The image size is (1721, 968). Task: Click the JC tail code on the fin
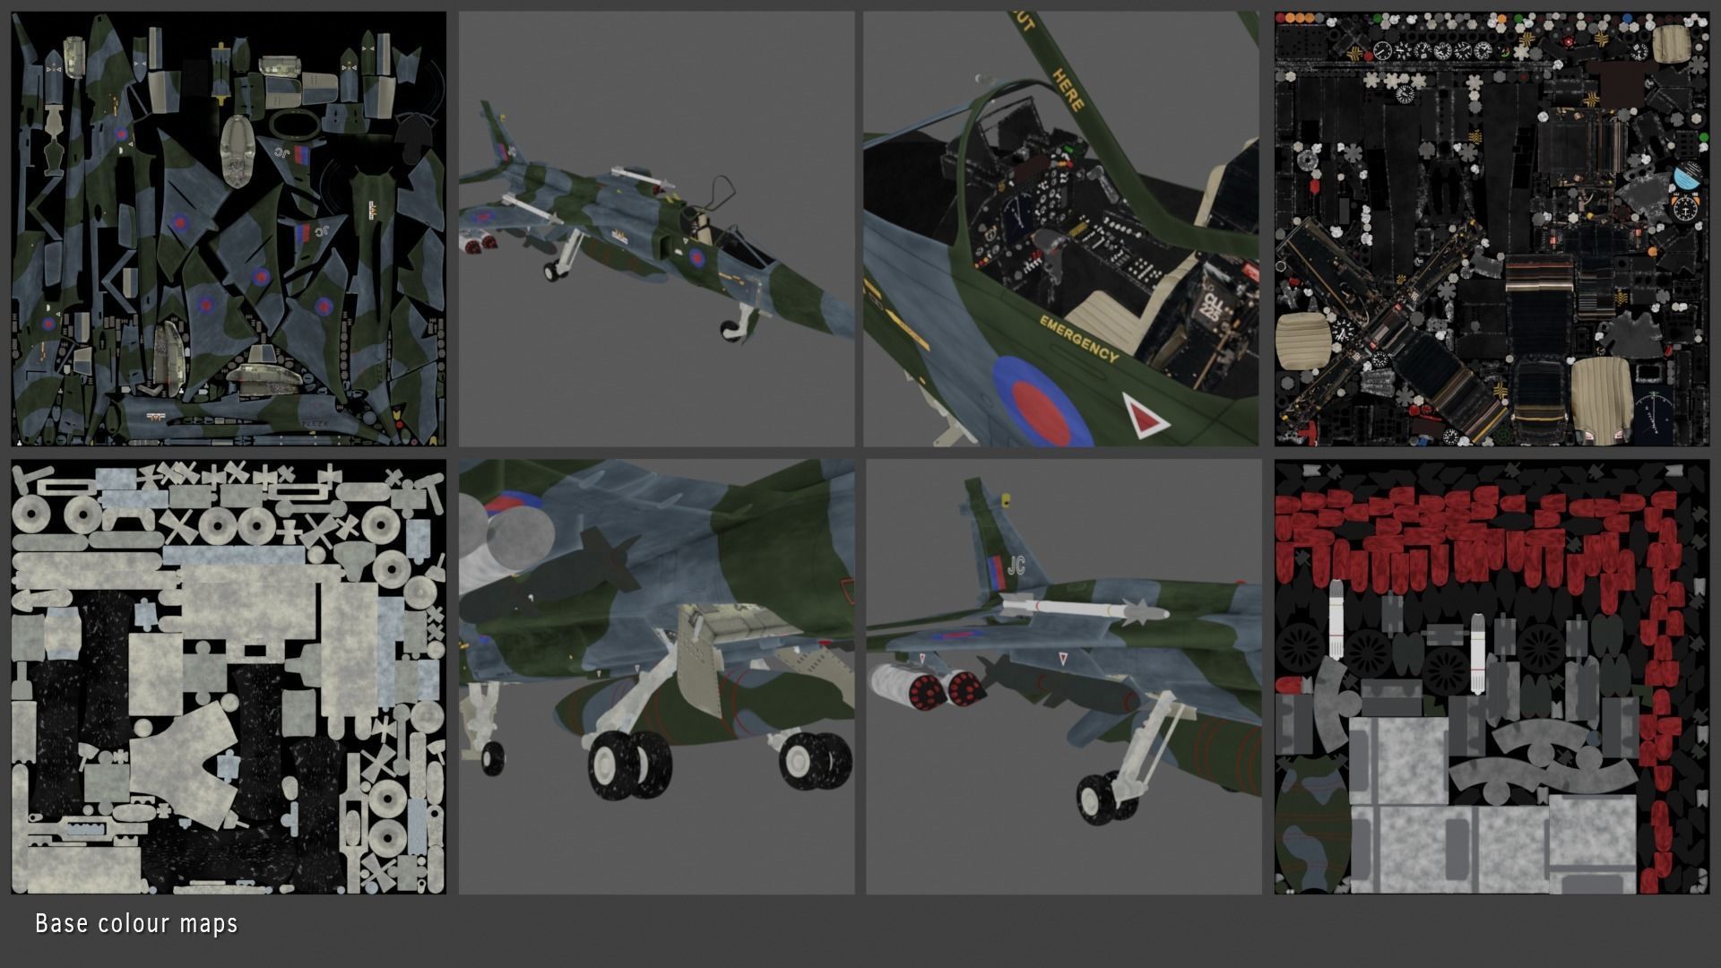tap(1016, 565)
